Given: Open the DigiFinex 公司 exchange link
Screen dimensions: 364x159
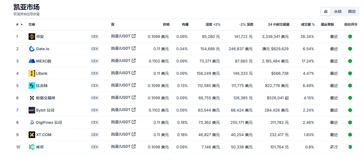Looking at the screenshot, I should pos(49,122).
